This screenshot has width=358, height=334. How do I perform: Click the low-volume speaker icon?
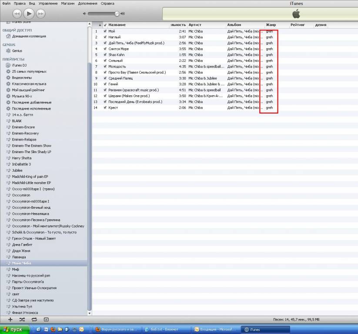pos(84,13)
